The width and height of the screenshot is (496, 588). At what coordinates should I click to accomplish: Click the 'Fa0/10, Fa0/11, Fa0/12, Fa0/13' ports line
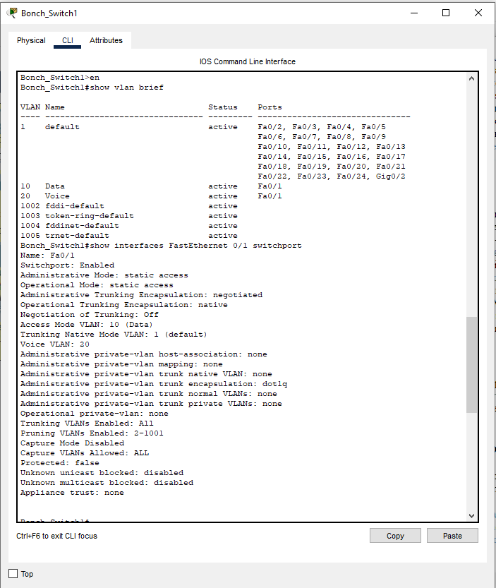click(x=332, y=147)
